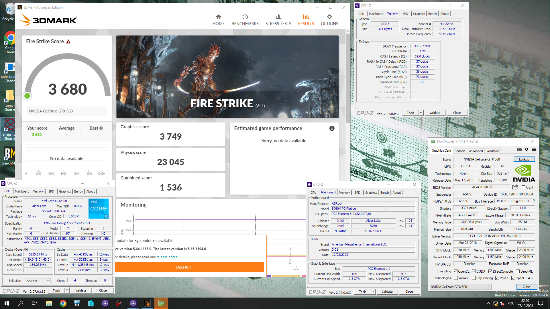Switch to the Advanced tab in GPU-Z
The width and height of the screenshot is (550, 309).
(x=476, y=151)
